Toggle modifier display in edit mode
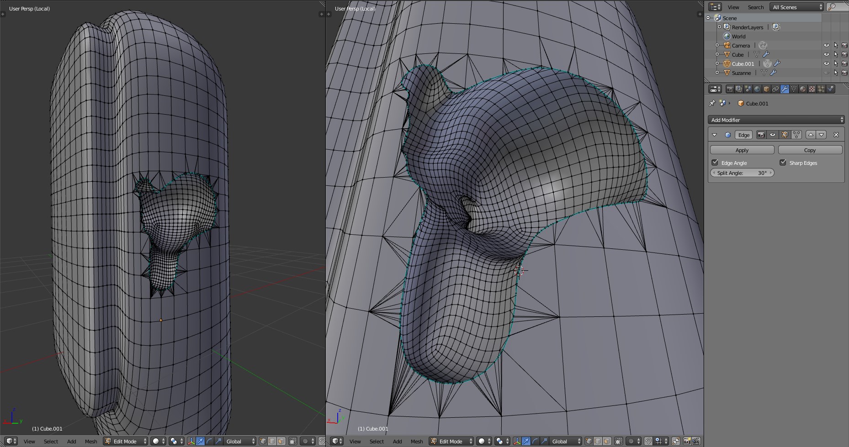Viewport: 849px width, 447px height. point(785,135)
